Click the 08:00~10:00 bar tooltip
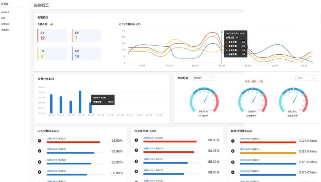This screenshot has height=182, width=321. 103,100
